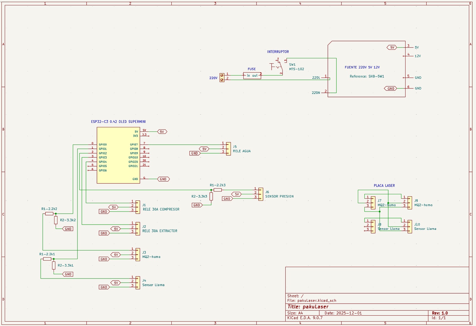Select the PLACA LASER text label
This screenshot has height=326, width=476.
tap(384, 186)
